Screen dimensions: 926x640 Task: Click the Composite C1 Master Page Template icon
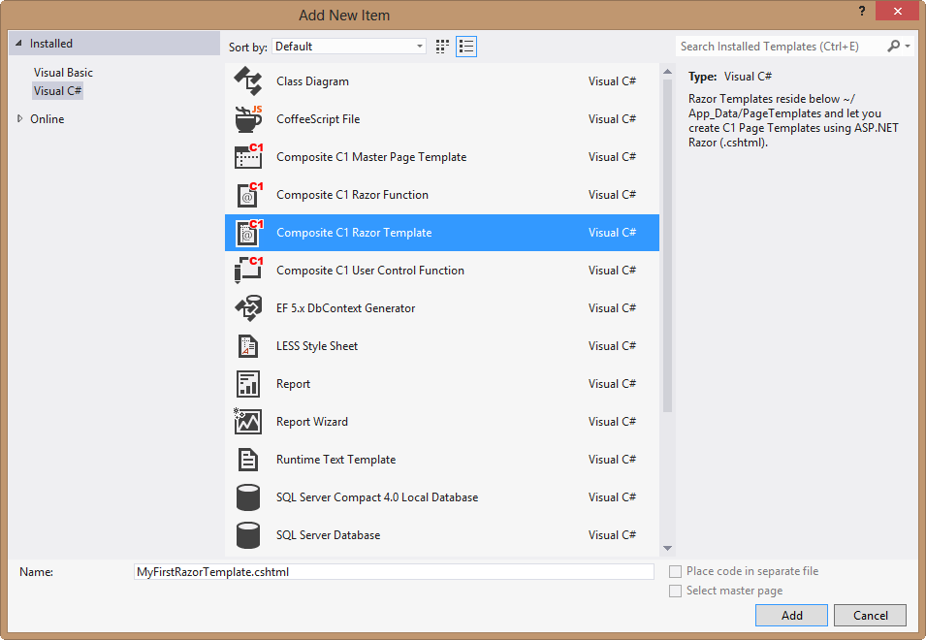point(248,157)
